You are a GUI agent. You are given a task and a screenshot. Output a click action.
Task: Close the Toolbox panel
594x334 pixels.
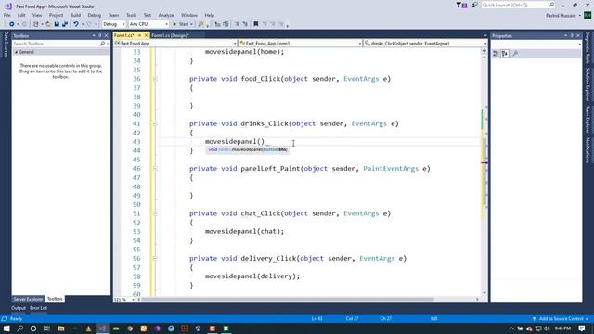pyautogui.click(x=106, y=35)
